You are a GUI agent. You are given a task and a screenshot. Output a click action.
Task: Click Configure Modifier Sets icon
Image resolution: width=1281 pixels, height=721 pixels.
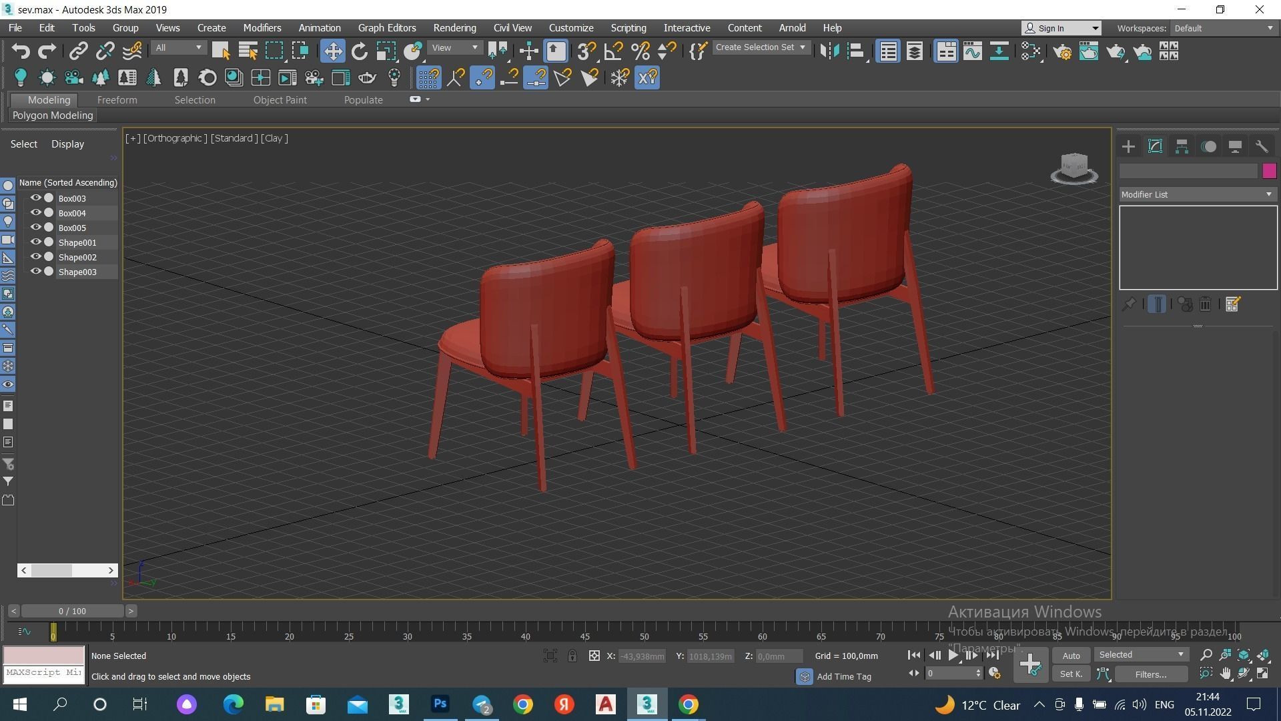pos(1232,304)
